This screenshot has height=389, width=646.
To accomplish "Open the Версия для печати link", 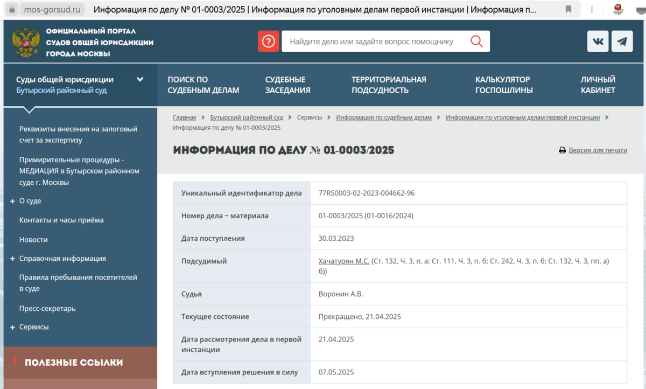I will (x=597, y=150).
